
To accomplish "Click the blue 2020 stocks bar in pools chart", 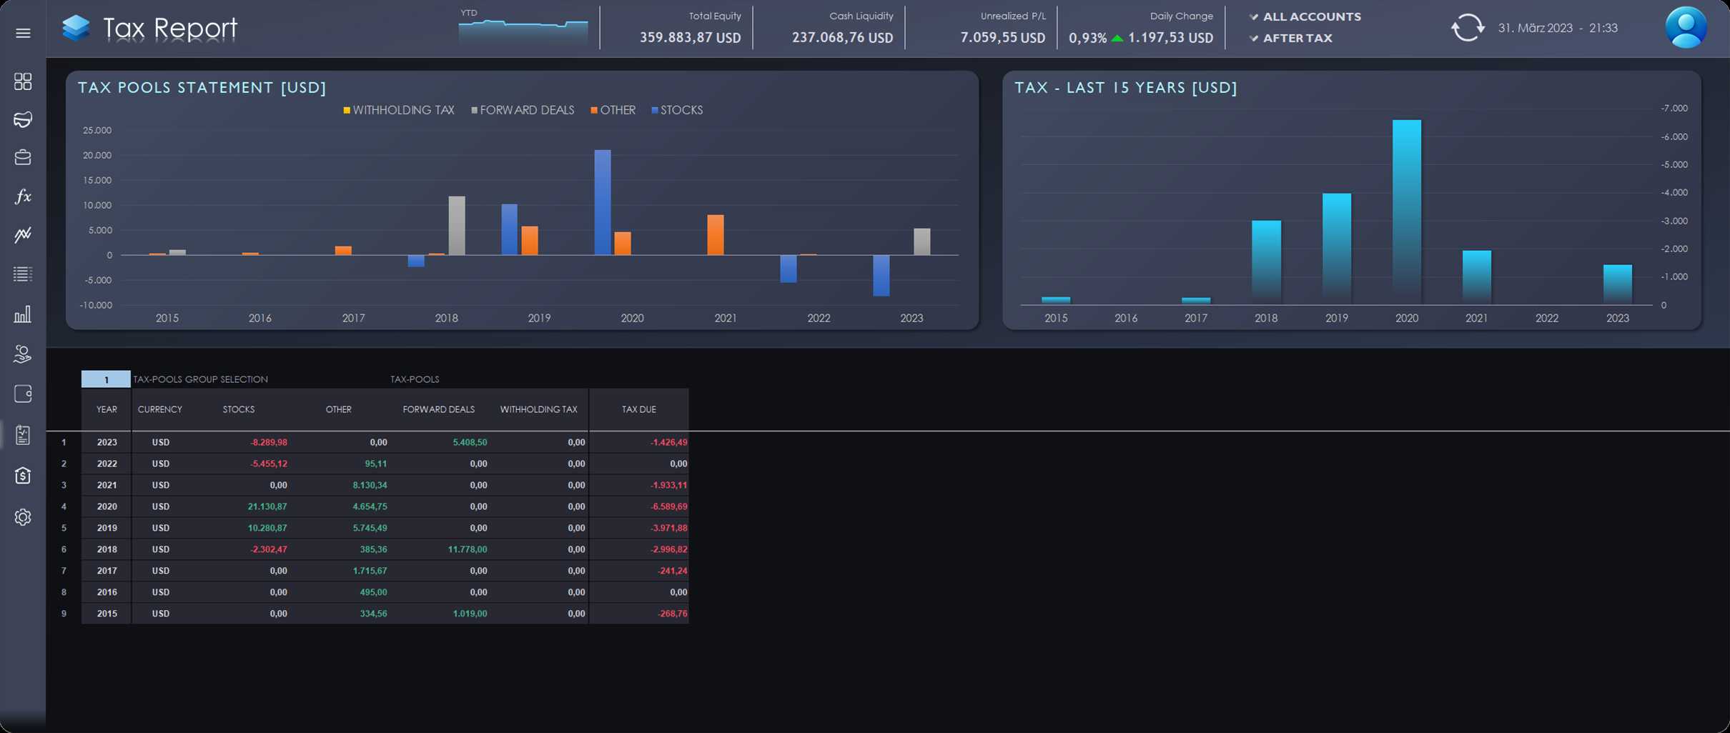I will click(x=603, y=202).
